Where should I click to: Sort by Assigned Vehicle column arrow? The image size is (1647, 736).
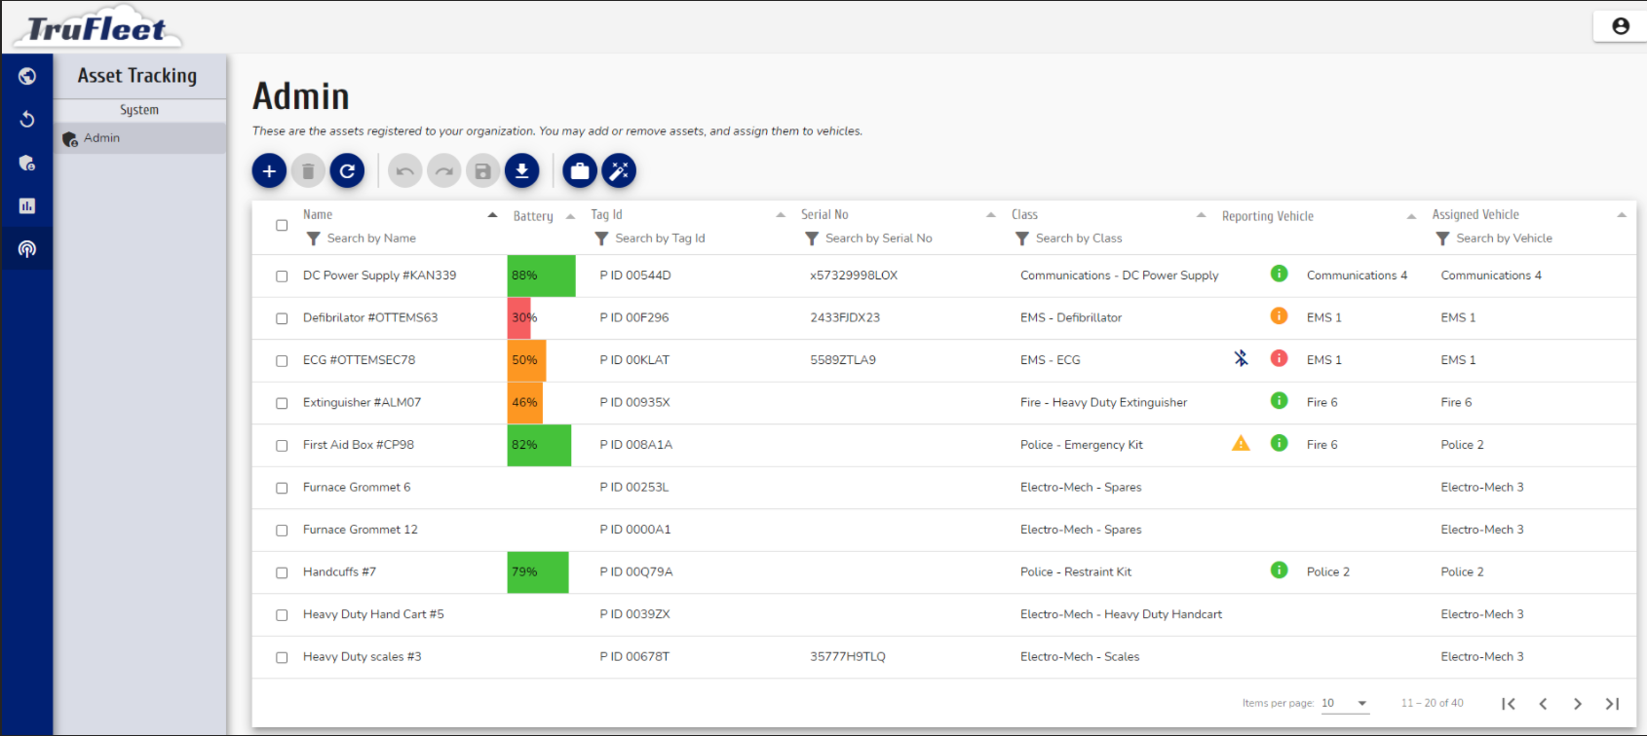click(1622, 215)
